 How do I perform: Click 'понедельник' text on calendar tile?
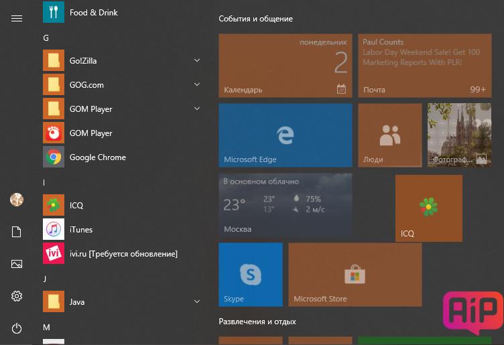323,42
